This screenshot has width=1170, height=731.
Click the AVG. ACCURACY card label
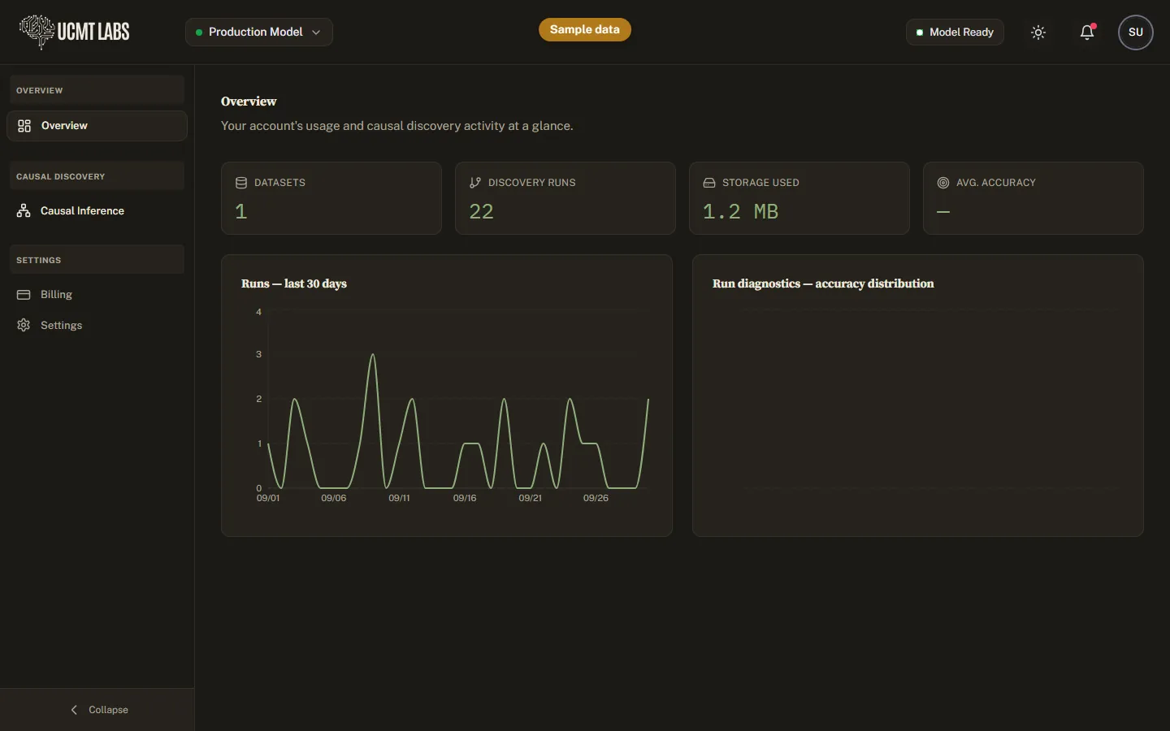pos(996,183)
